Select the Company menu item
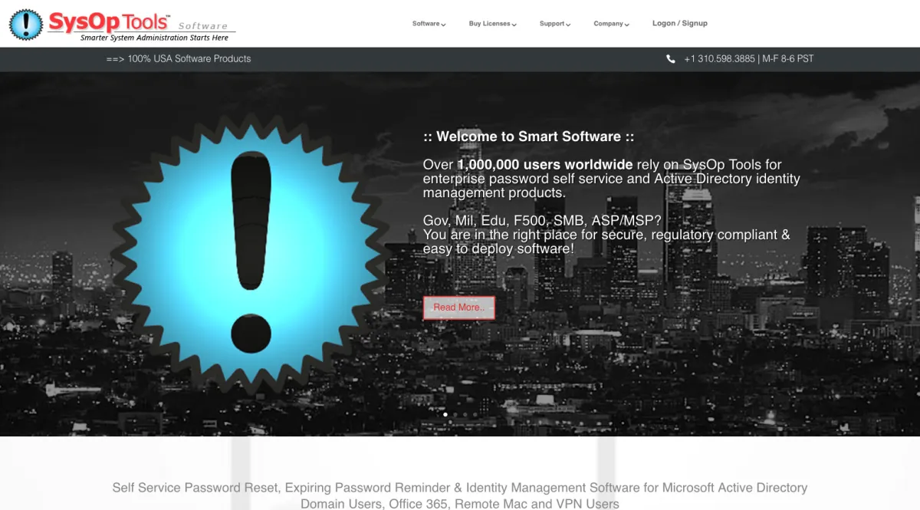 (x=608, y=23)
